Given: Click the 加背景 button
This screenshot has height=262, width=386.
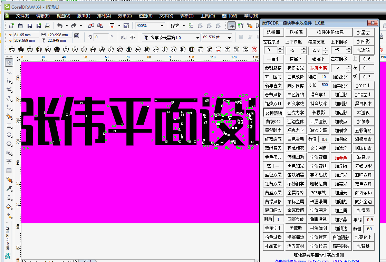Looking at the screenshot, I should [363, 246].
